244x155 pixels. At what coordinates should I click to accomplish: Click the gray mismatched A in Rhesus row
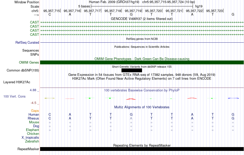(131, 118)
